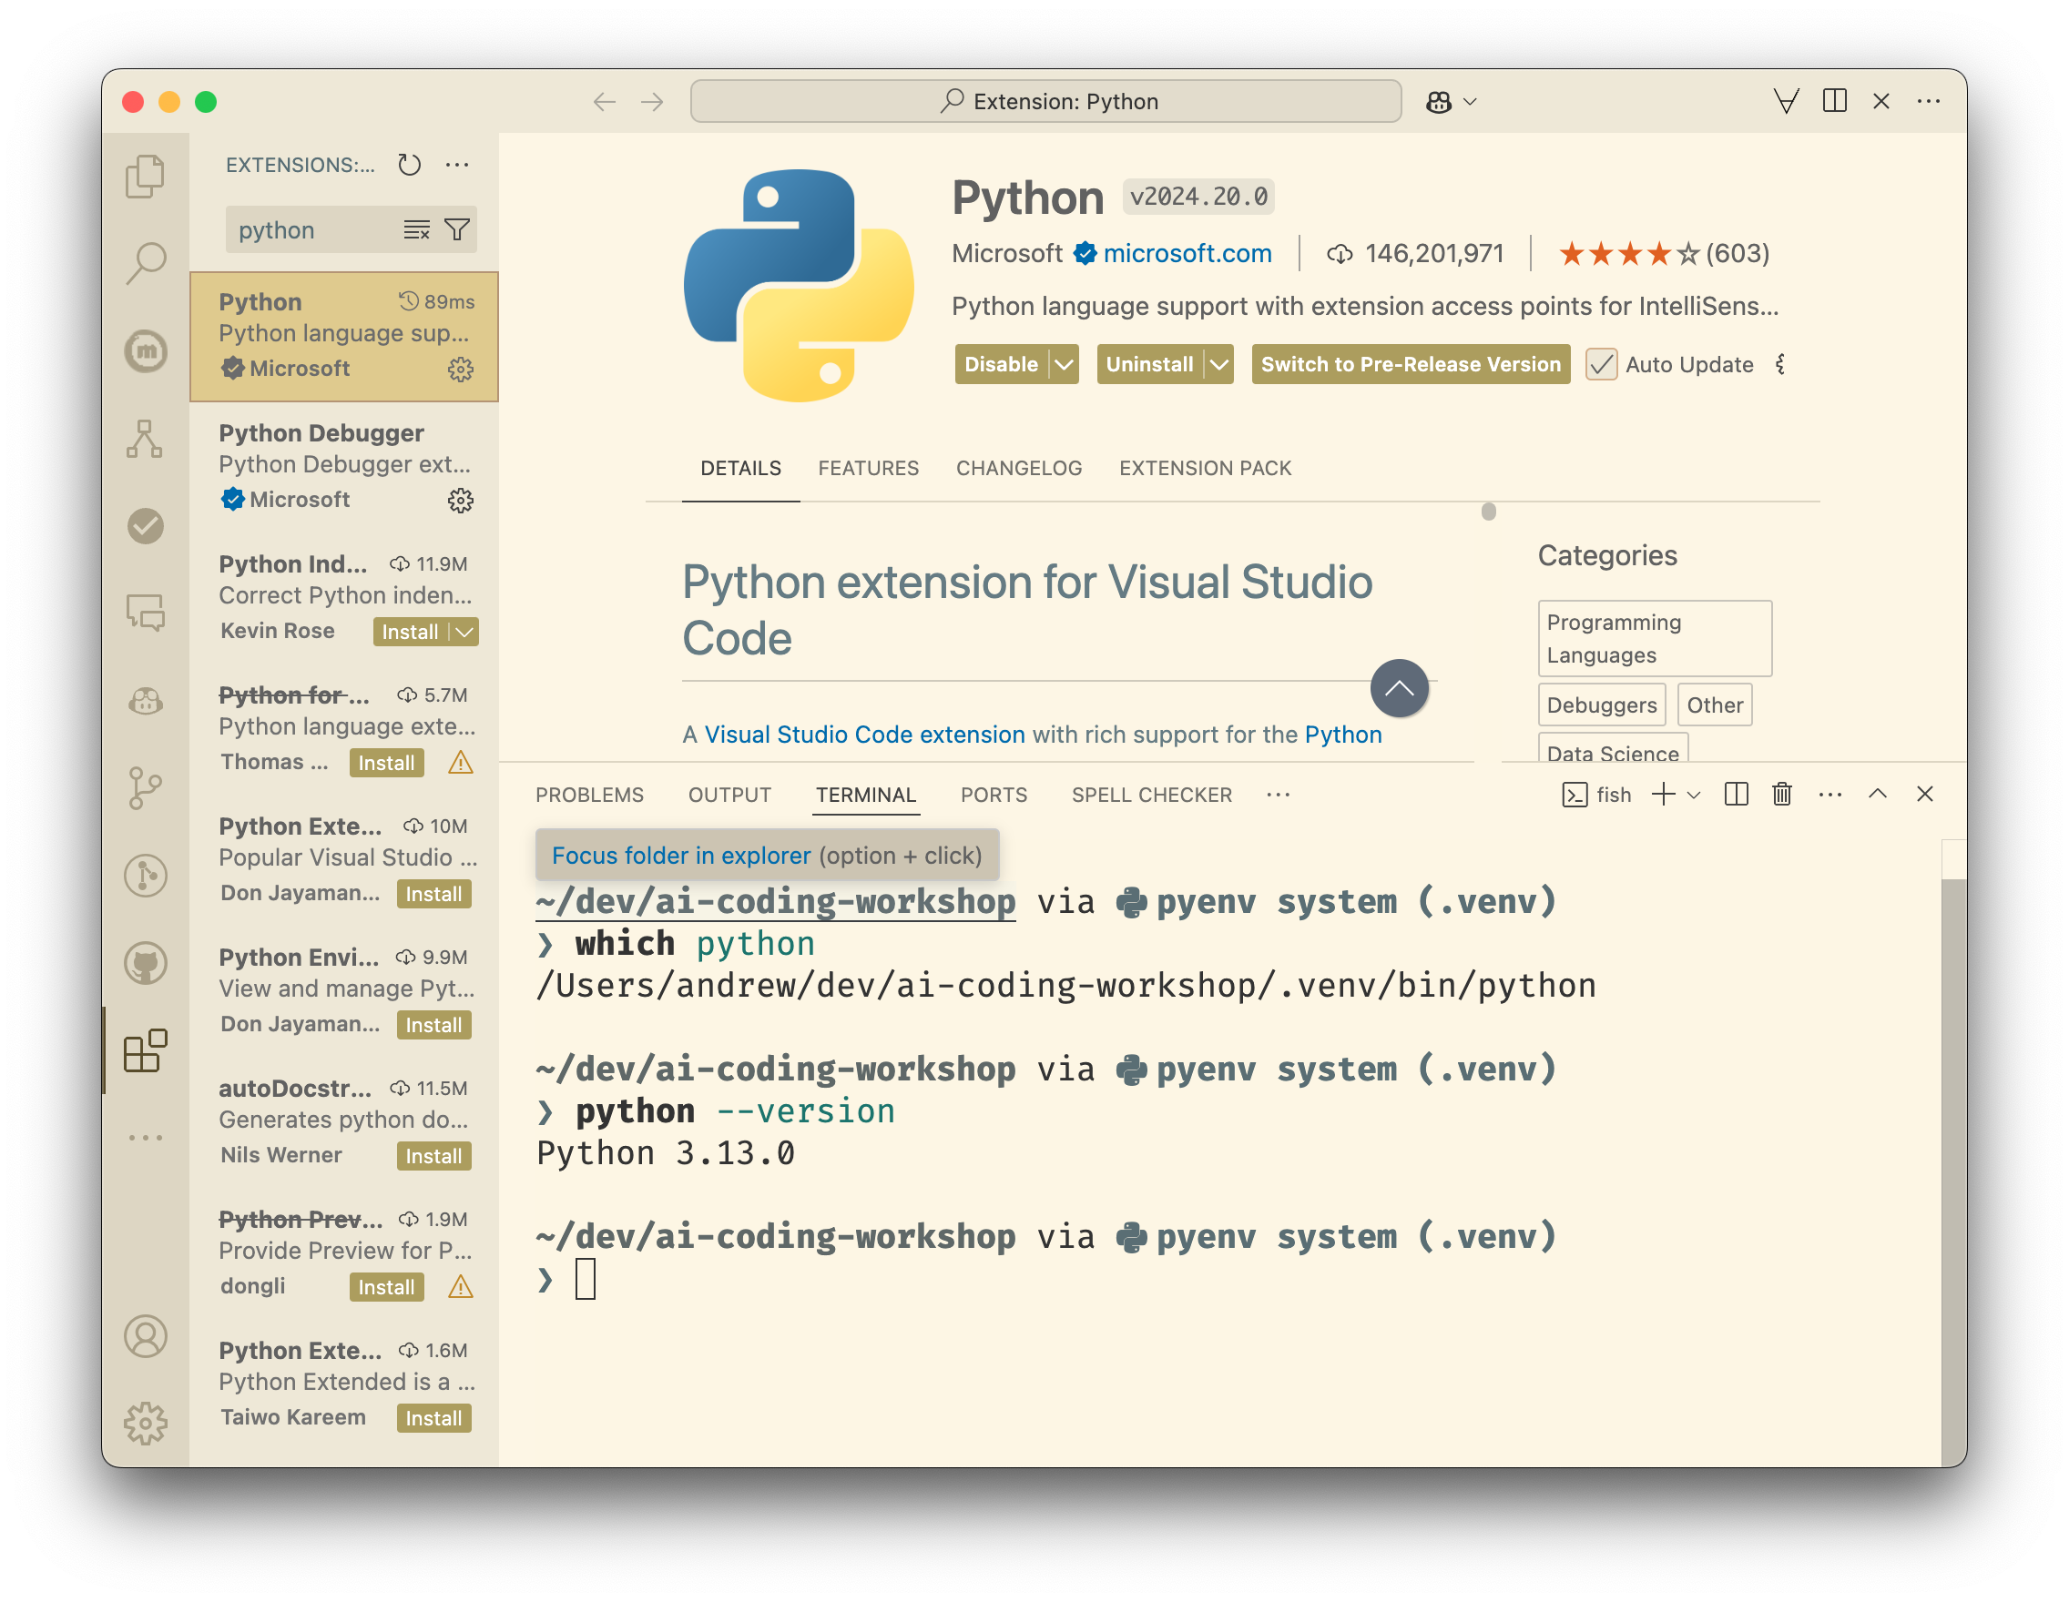Refresh the extensions list
The height and width of the screenshot is (1602, 2069).
(409, 165)
